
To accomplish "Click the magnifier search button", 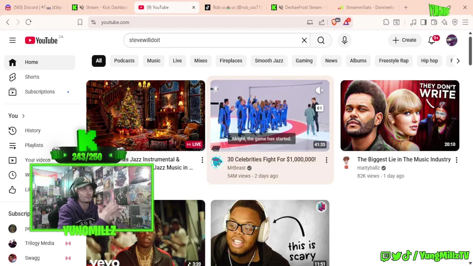I will pos(321,40).
